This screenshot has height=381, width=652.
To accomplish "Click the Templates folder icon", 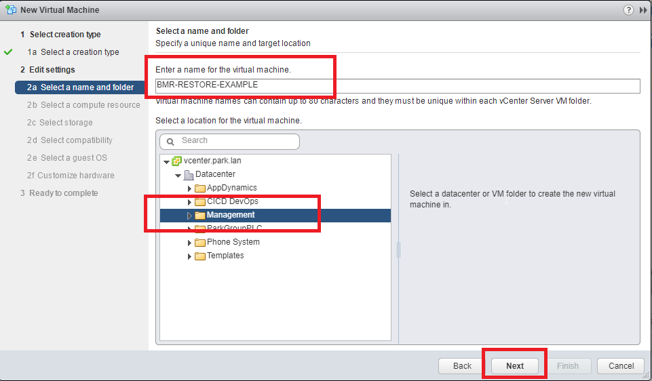I will click(x=200, y=256).
